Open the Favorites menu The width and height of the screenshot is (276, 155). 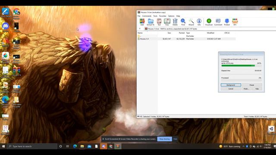click(x=163, y=16)
